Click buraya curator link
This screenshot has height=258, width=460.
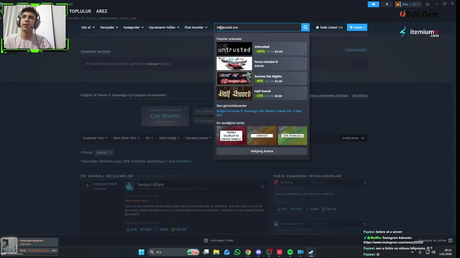[x=153, y=64]
